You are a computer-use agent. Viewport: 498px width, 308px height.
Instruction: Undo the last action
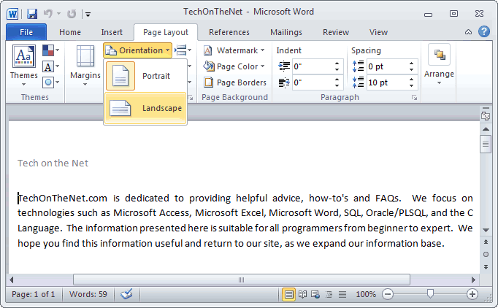pos(48,14)
